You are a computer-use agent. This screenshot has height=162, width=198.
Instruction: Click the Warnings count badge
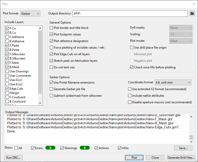85,148
